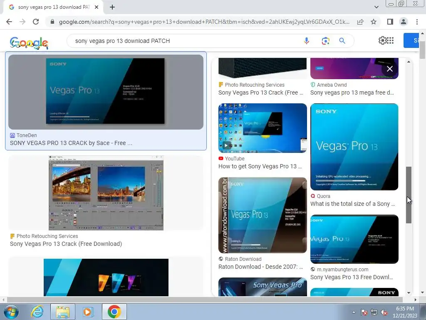Click the browser forward arrow
The width and height of the screenshot is (426, 320).
tap(22, 22)
